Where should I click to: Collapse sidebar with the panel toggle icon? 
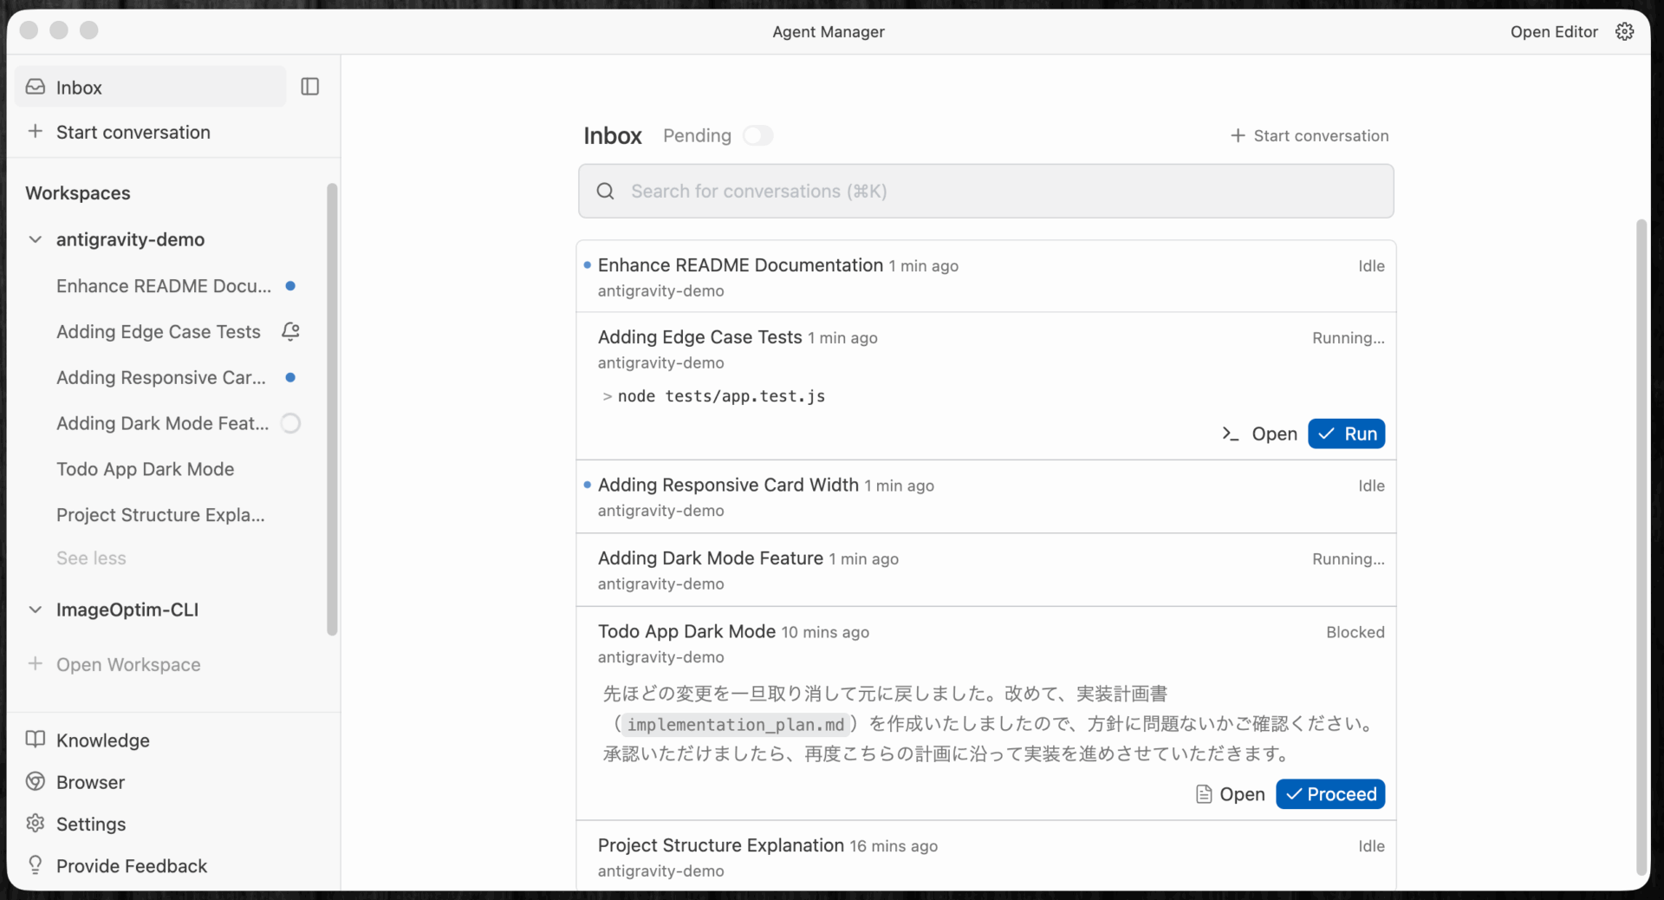(x=309, y=87)
